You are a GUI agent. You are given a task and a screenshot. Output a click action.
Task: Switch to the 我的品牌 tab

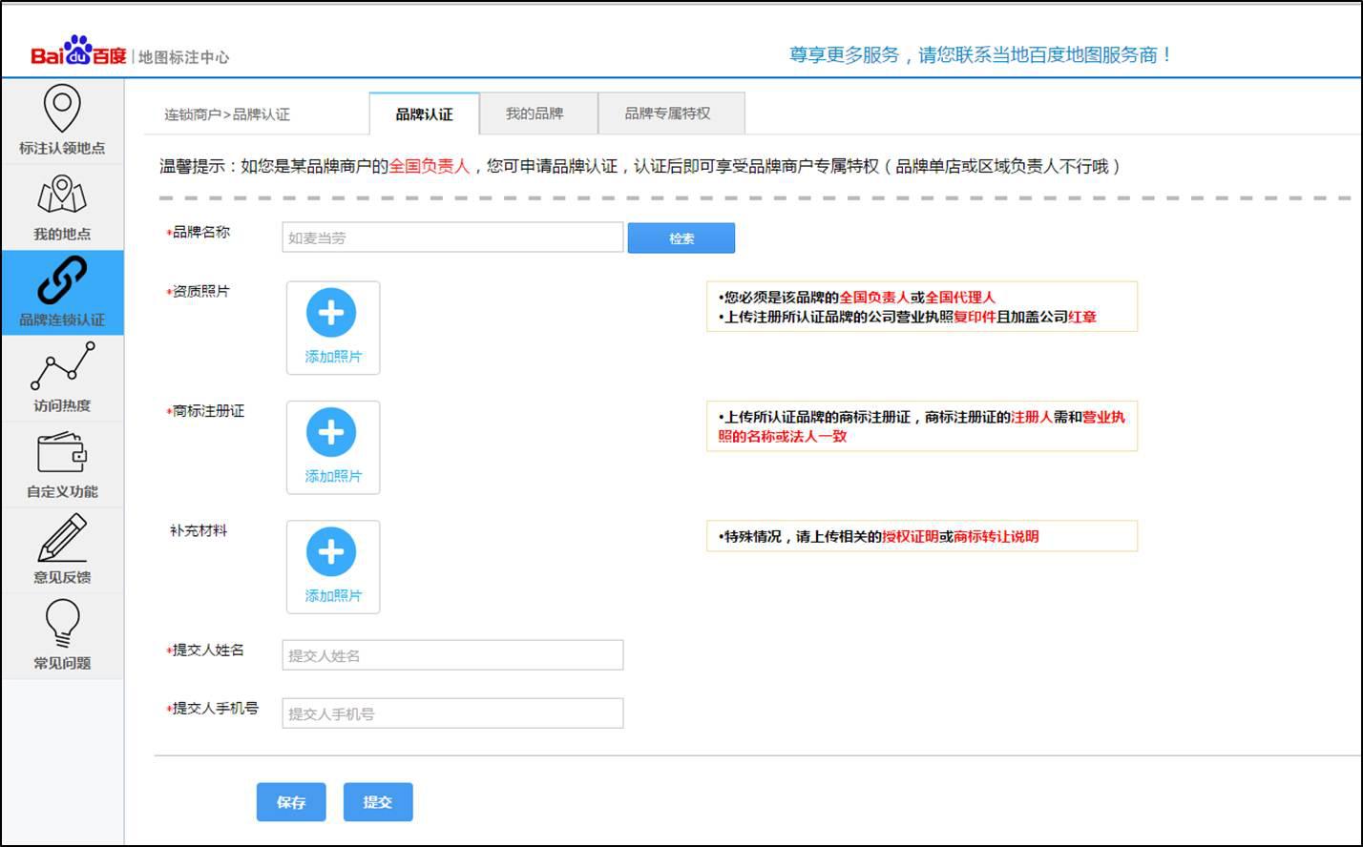coord(537,112)
